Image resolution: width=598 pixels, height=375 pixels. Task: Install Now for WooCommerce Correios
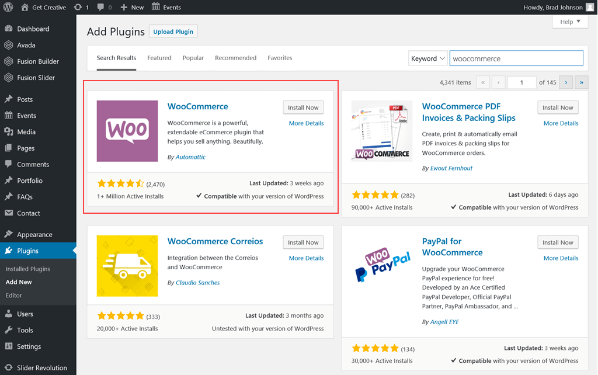pyautogui.click(x=303, y=242)
